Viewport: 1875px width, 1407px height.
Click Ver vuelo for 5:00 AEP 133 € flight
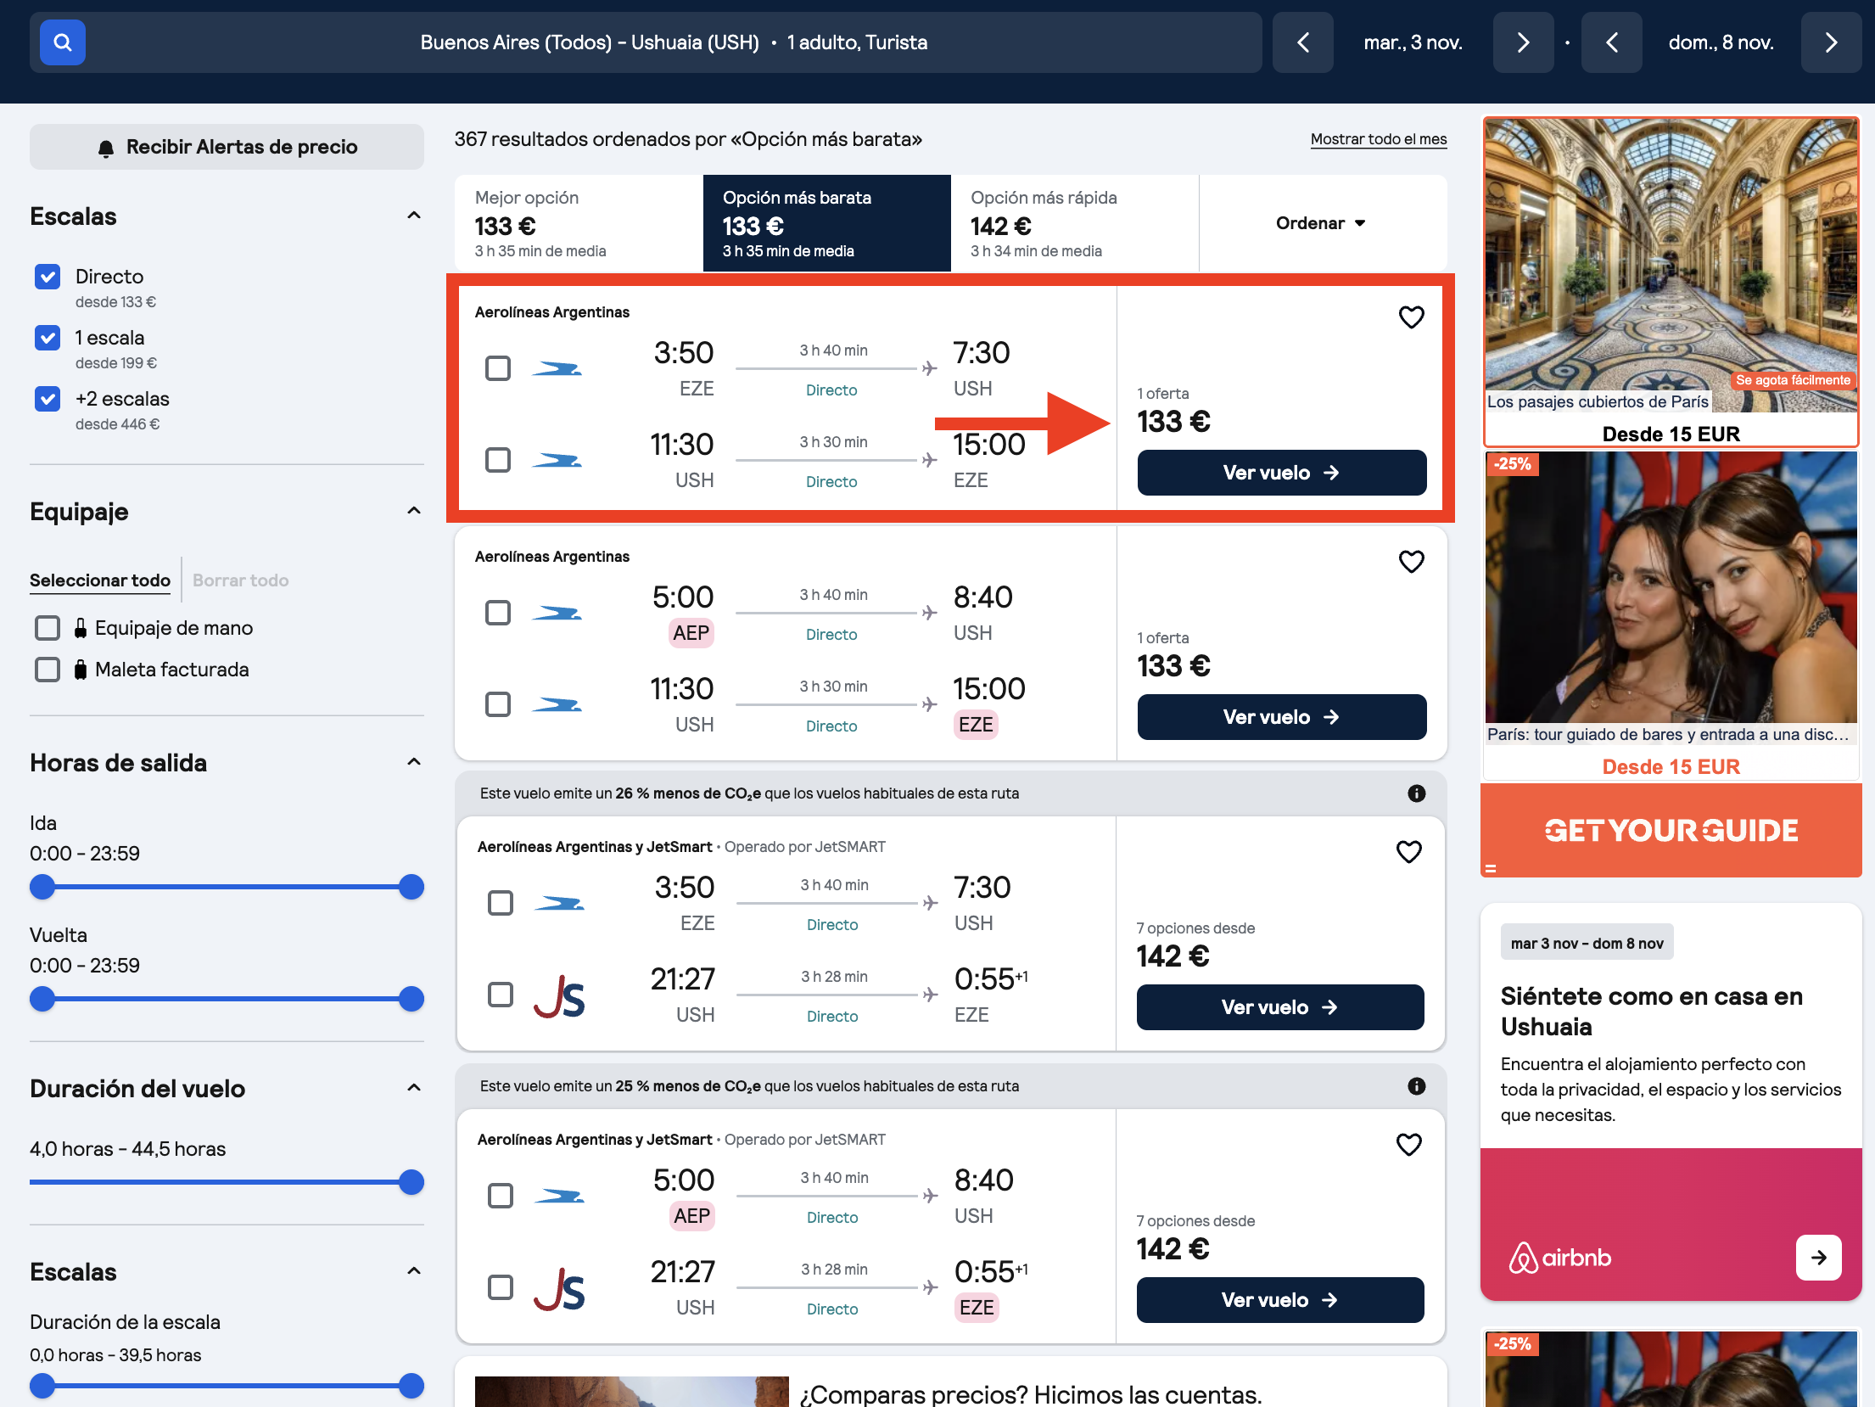[x=1281, y=717]
